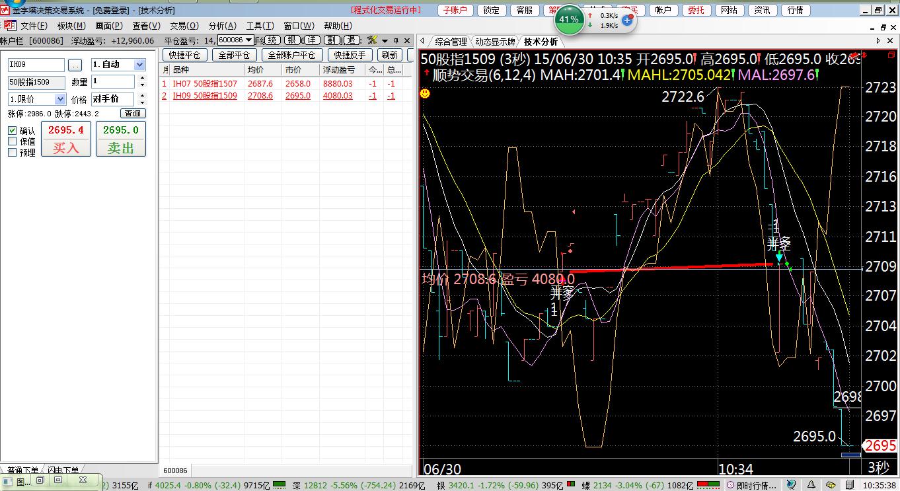This screenshot has width=900, height=491.
Task: Switch to the 动态显示牌 tab
Action: [x=495, y=42]
